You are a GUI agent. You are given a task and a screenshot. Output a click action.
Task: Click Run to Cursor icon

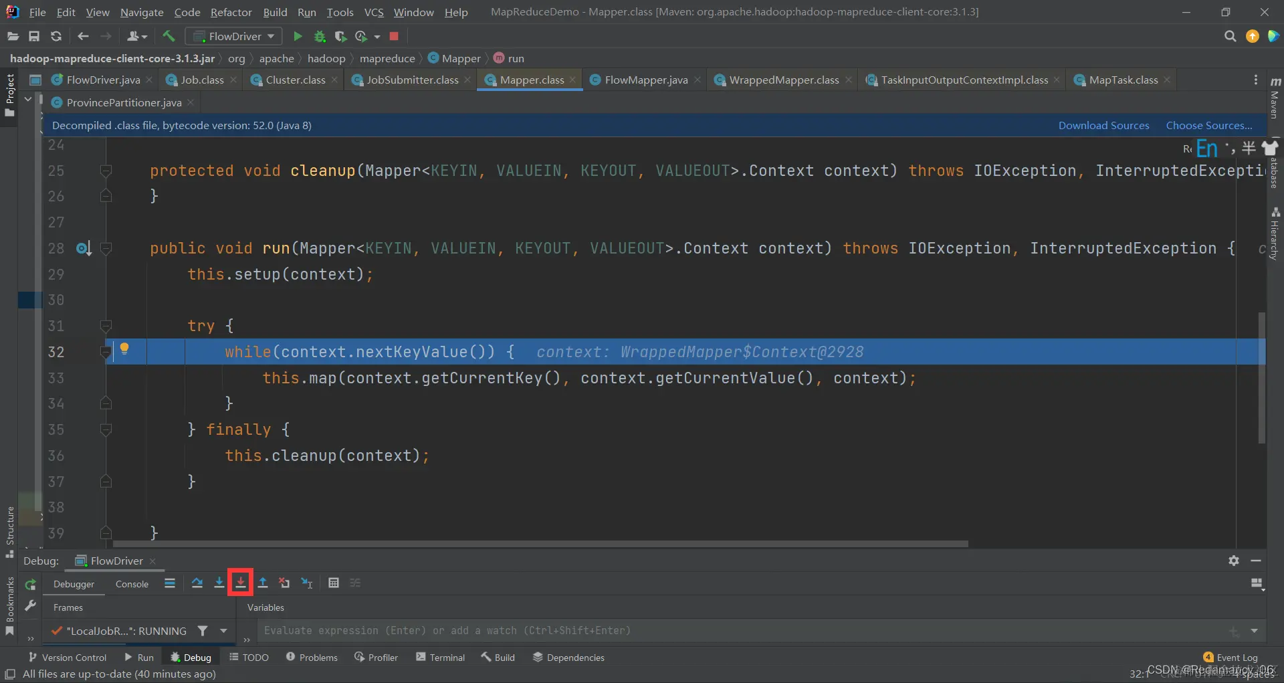coord(307,583)
